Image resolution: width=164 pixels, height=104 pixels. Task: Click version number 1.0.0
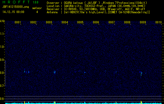coord(35,2)
